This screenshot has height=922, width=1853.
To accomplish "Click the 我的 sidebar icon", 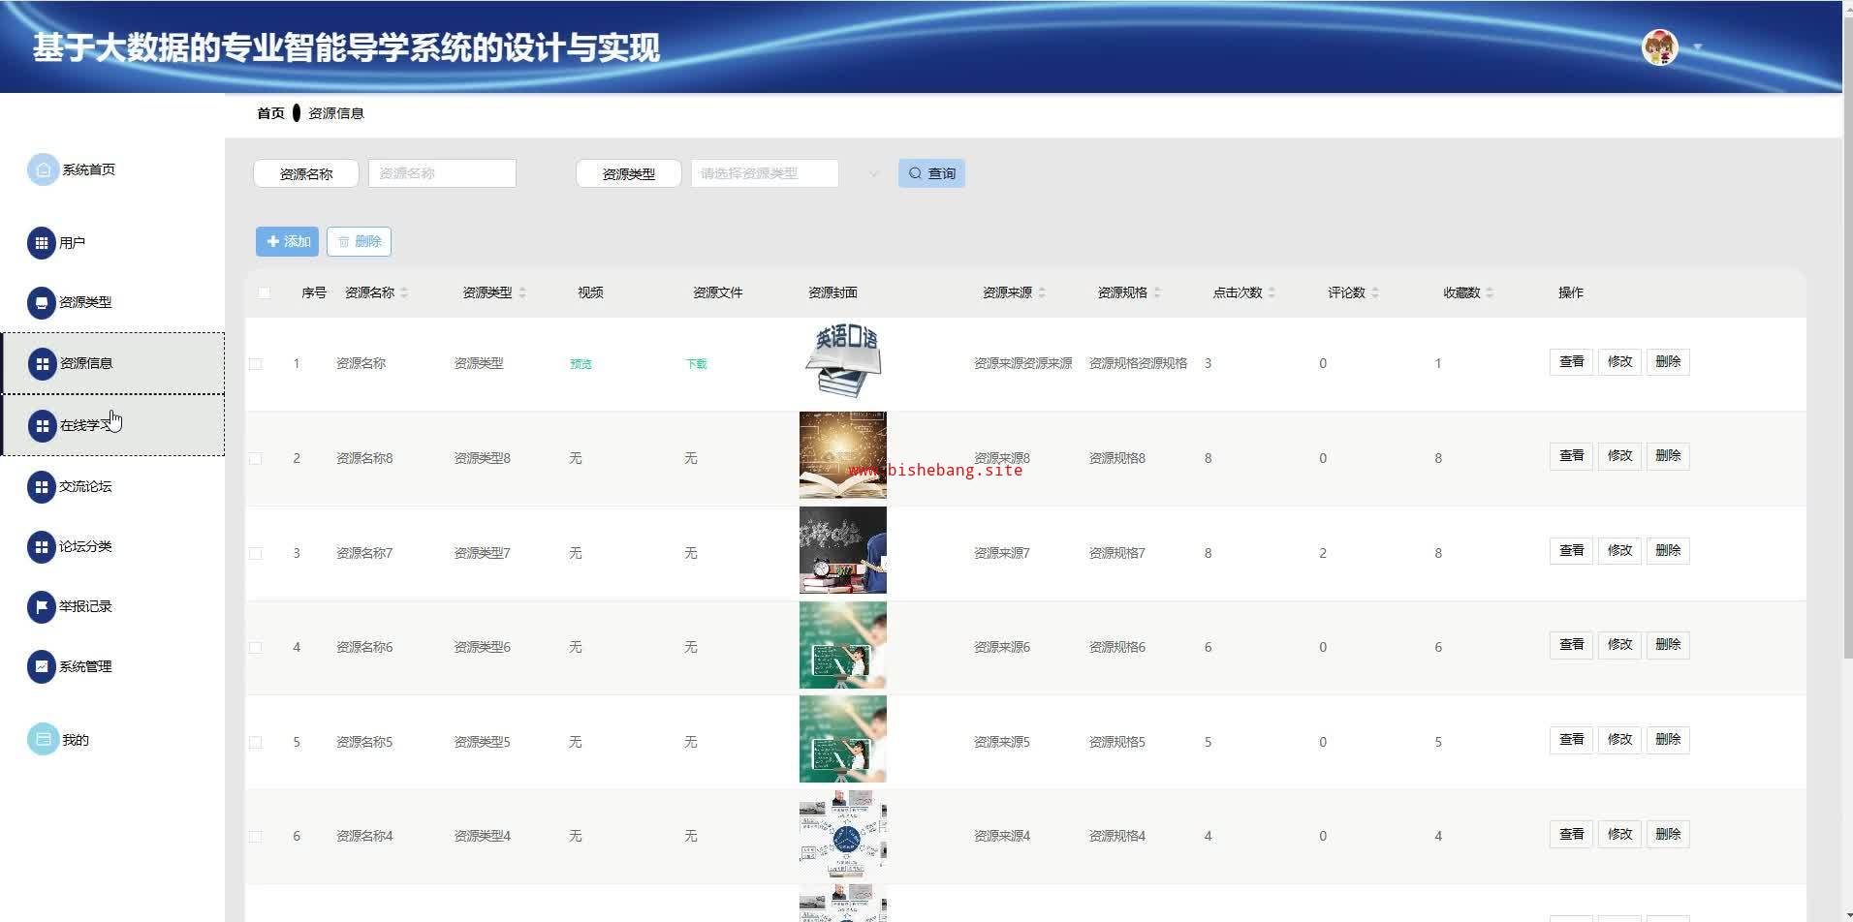I will click(x=43, y=740).
